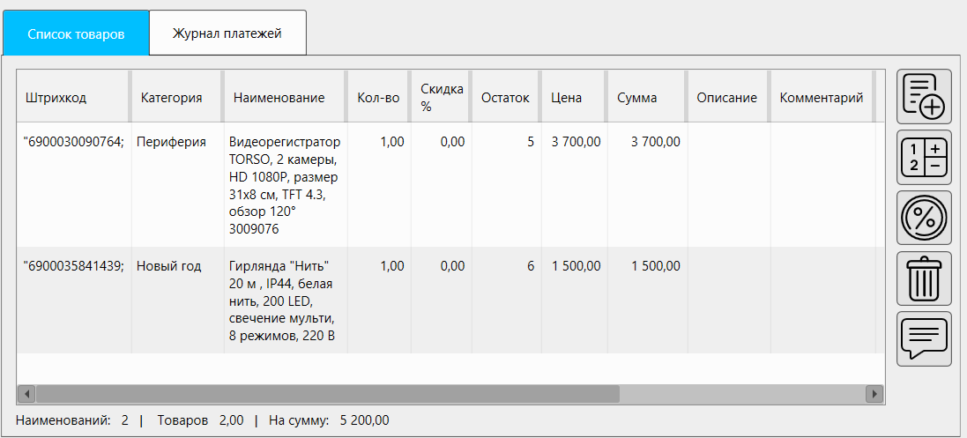Select the Видеорегистратор TORSO product row
The height and width of the screenshot is (438, 967).
[284, 185]
